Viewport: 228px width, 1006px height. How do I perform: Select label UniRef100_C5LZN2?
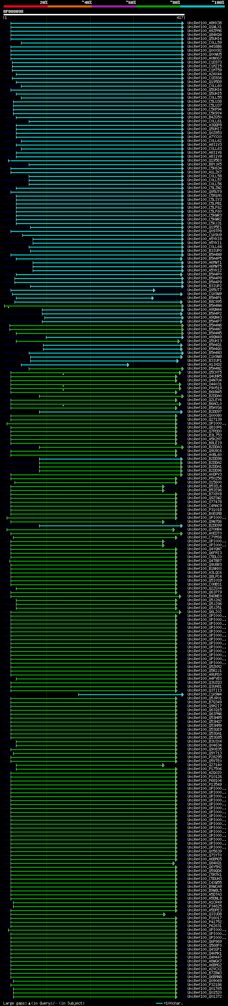204,188
